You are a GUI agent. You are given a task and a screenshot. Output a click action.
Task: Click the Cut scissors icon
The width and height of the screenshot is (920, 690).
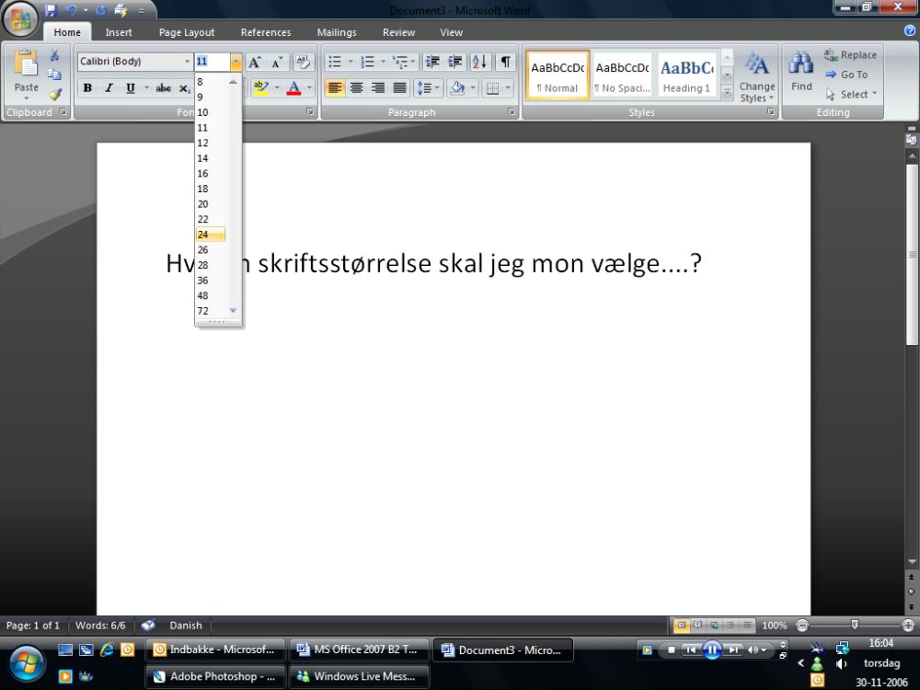click(54, 55)
